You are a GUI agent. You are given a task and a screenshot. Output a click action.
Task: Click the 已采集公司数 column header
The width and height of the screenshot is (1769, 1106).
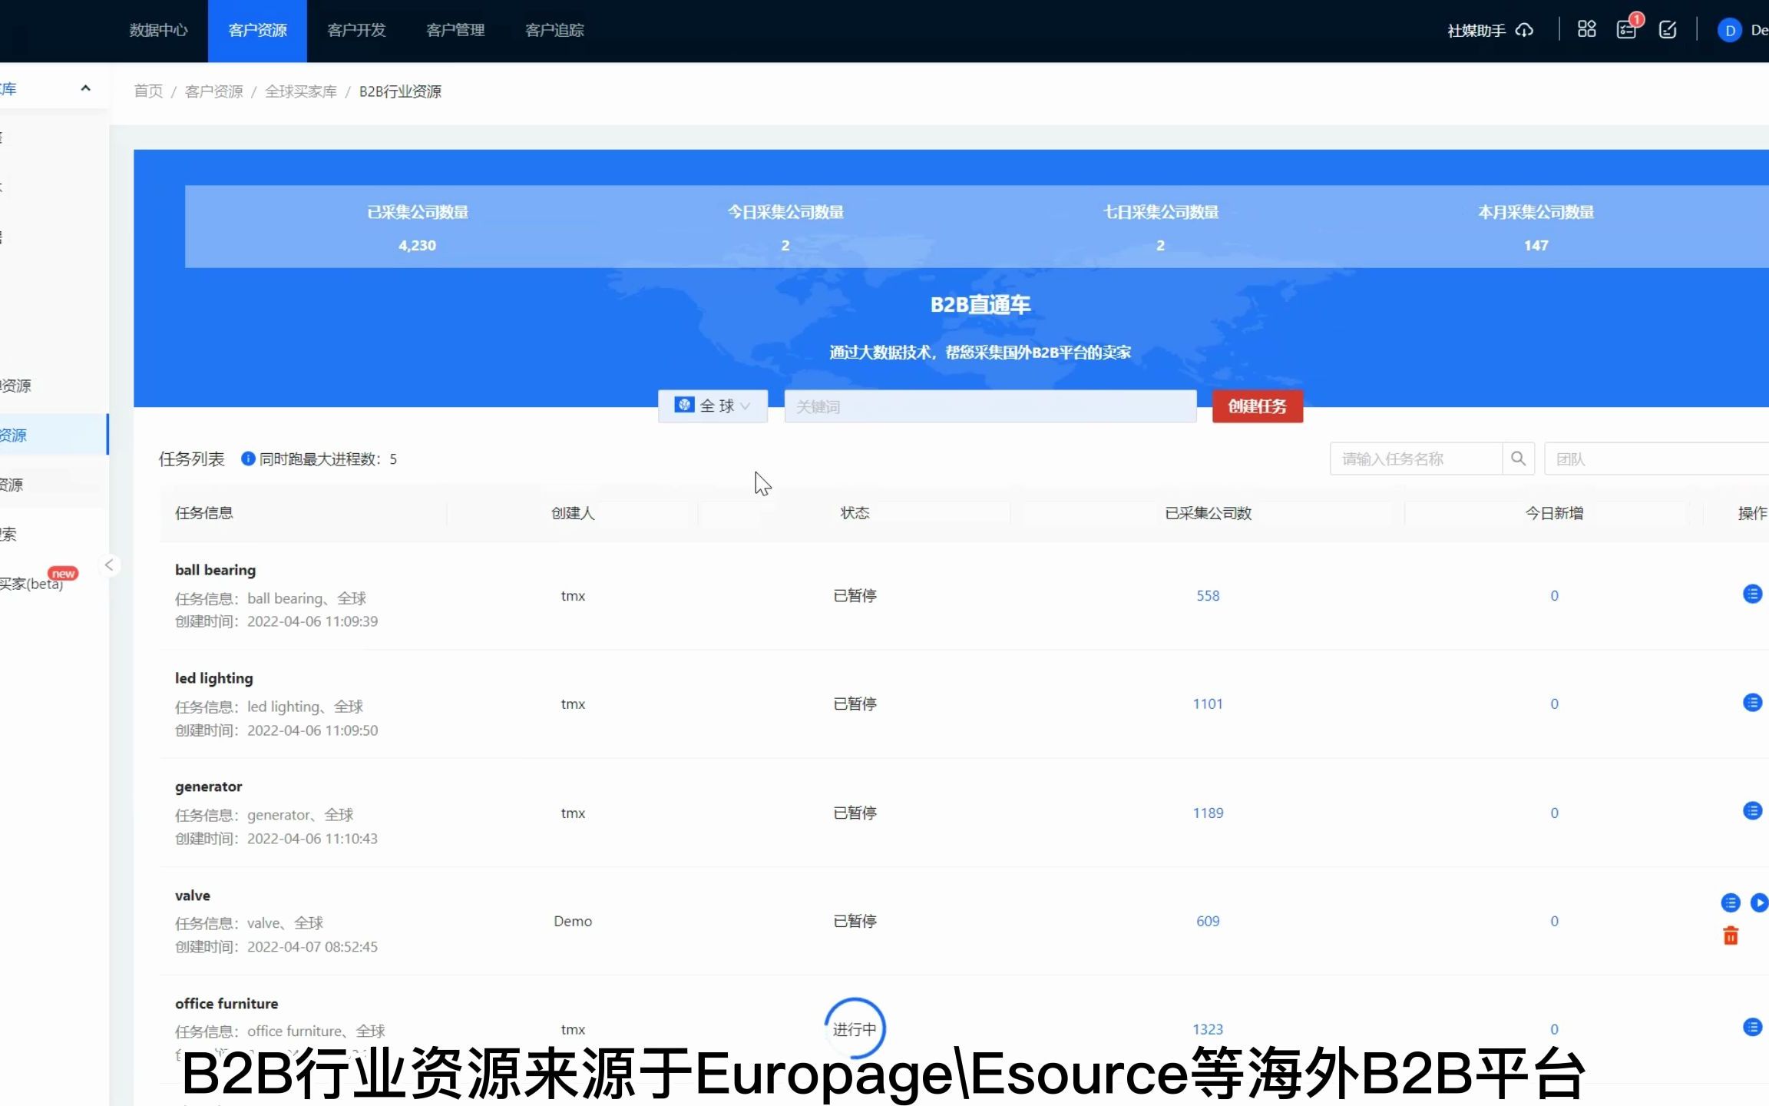[x=1208, y=512]
